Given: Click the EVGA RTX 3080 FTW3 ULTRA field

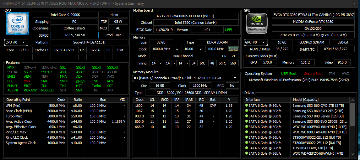Looking at the screenshot, I should tap(313, 15).
